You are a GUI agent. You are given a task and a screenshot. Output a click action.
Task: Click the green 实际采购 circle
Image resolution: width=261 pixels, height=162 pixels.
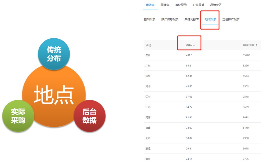click(18, 116)
